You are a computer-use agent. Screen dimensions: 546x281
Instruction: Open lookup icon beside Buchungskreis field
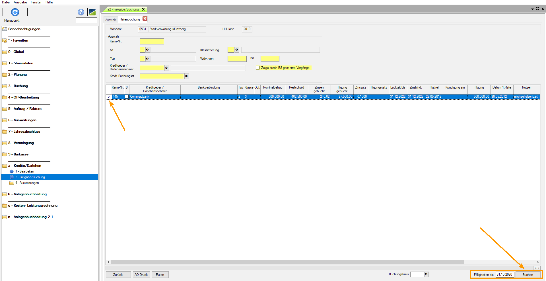(426, 274)
